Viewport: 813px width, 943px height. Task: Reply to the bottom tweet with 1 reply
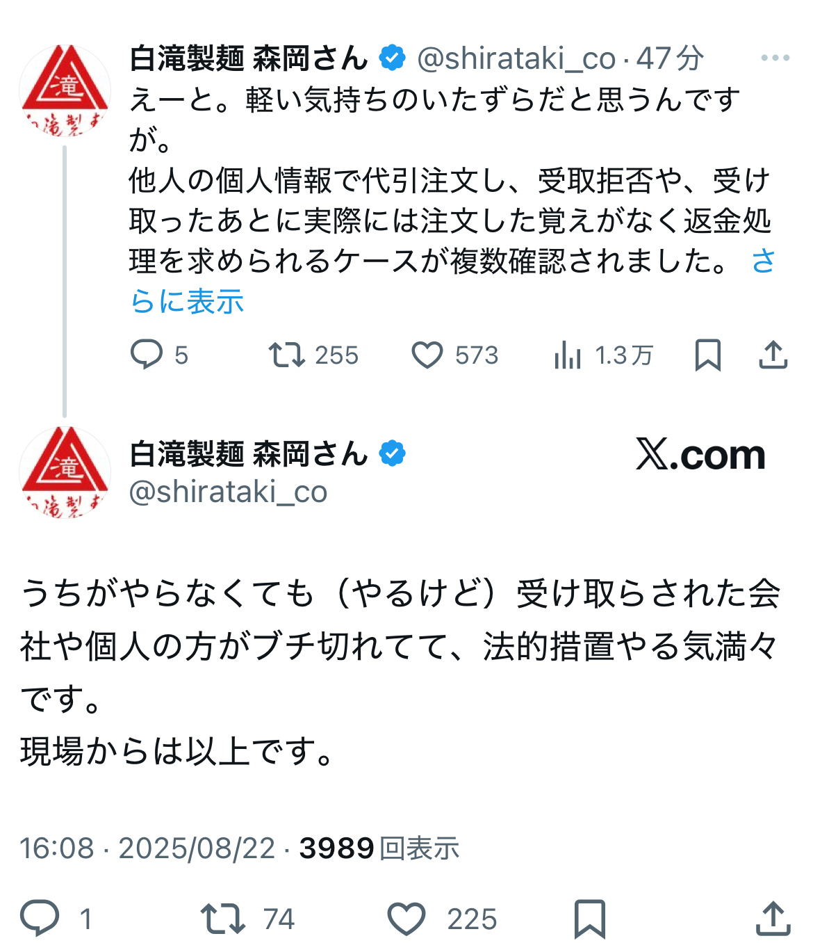click(x=40, y=919)
